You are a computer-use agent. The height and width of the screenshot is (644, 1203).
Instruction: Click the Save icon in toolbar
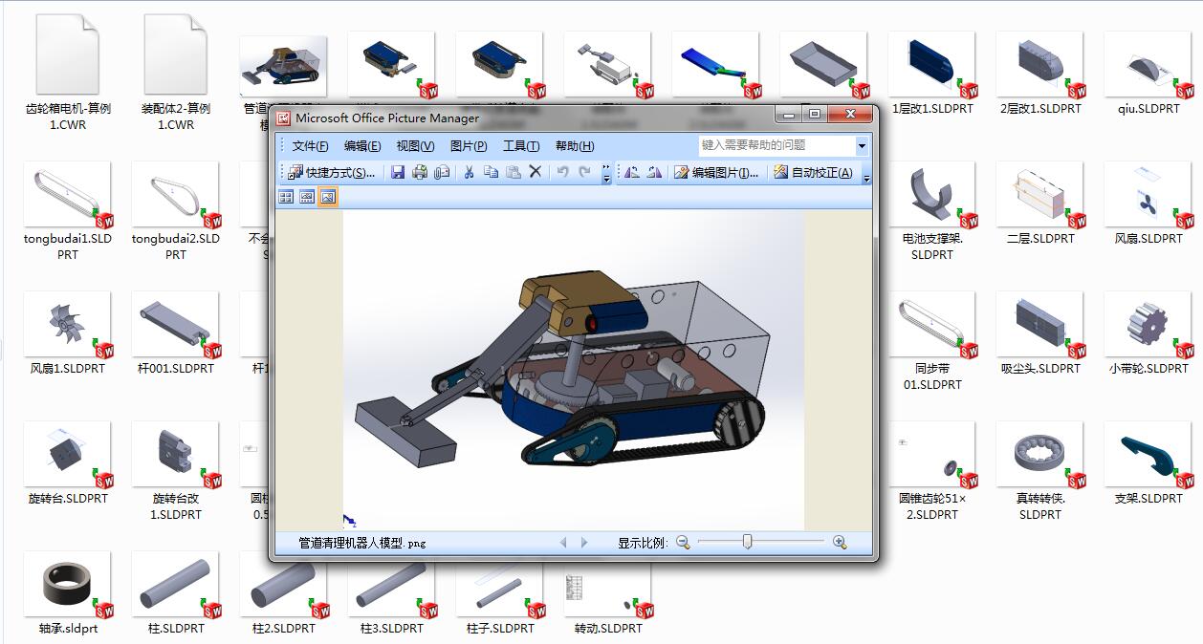pos(397,173)
